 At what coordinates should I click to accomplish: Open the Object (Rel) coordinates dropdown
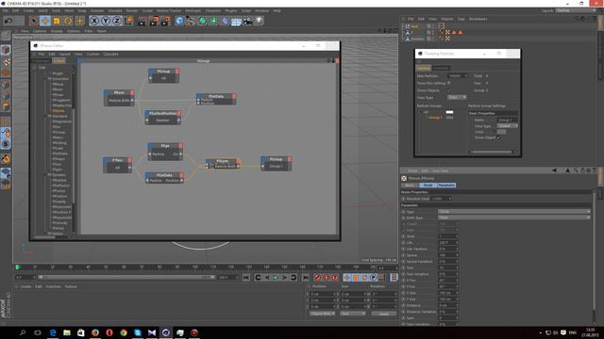(x=323, y=314)
